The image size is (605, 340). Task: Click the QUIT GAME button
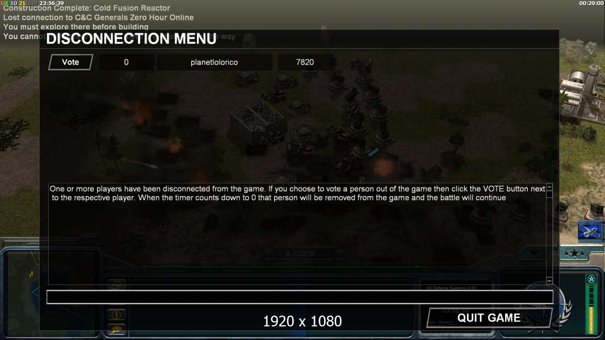(x=489, y=318)
